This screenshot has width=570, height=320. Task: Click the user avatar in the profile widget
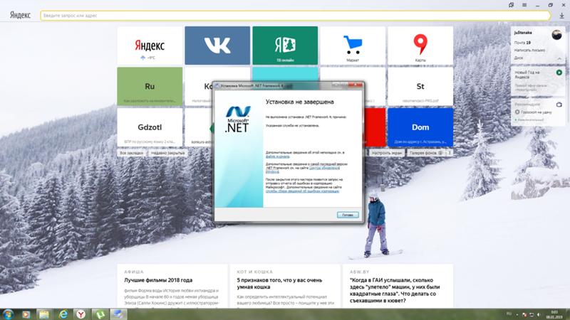556,35
